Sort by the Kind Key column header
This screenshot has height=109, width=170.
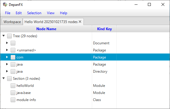click(x=104, y=29)
